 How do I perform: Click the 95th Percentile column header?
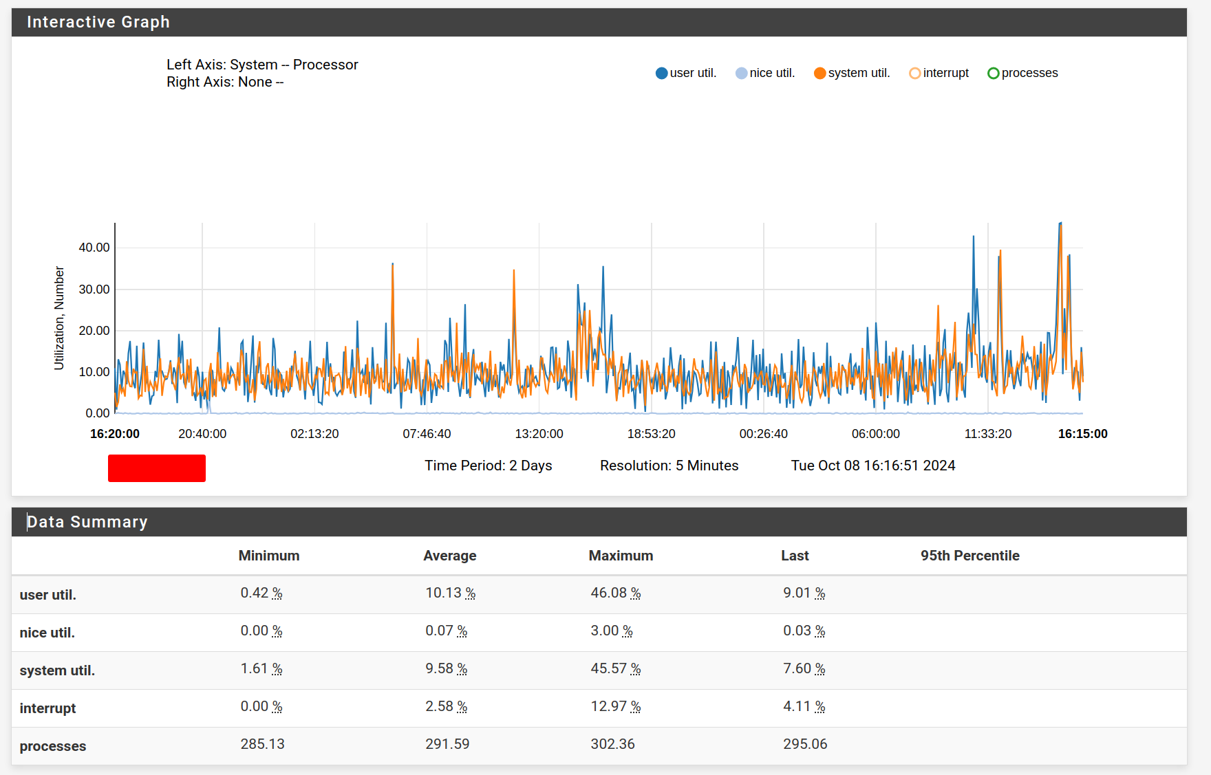[x=970, y=556]
